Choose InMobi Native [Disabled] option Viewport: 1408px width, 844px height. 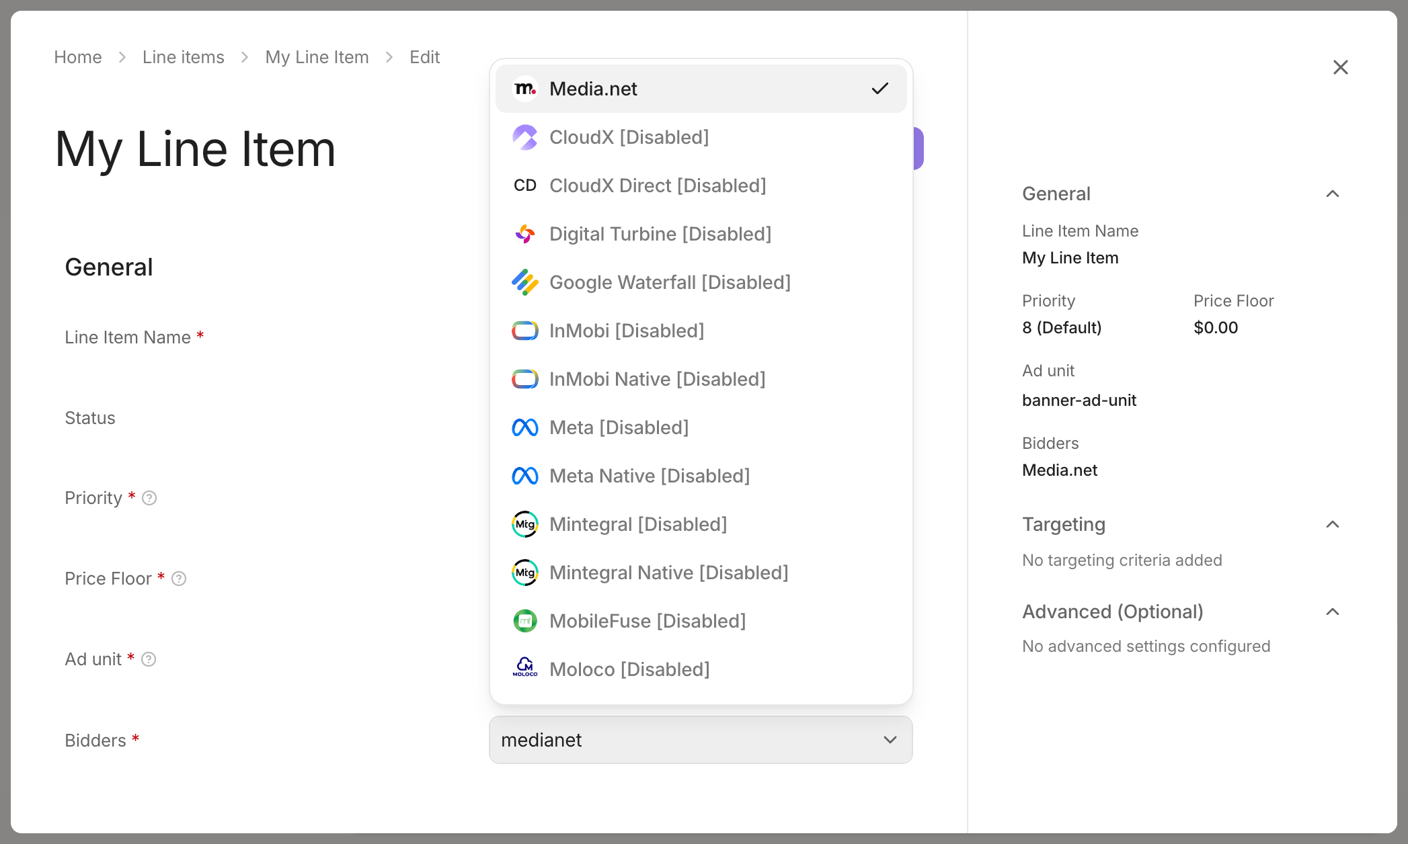tap(701, 379)
